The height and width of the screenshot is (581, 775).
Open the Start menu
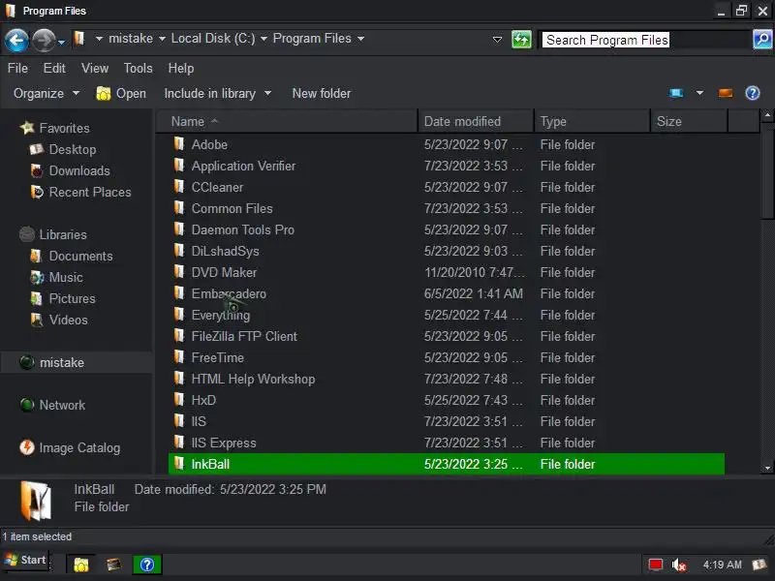click(x=26, y=561)
